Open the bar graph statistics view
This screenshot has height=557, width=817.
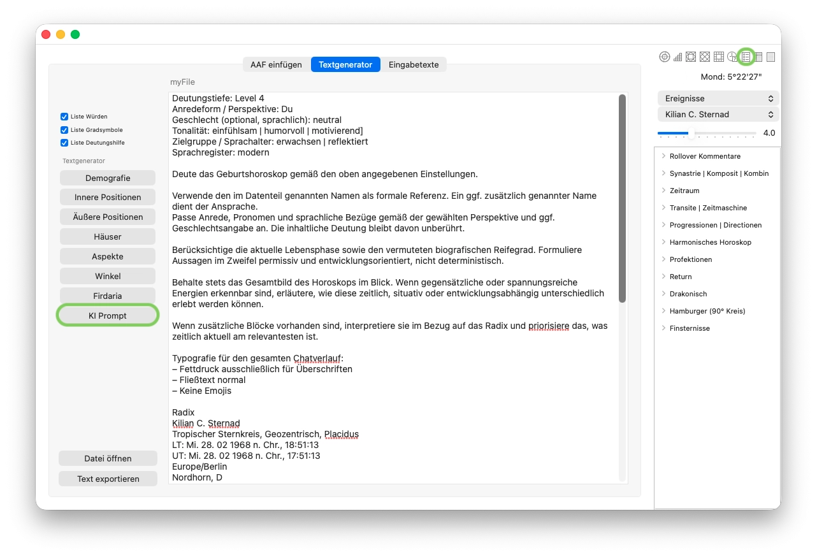click(x=677, y=57)
